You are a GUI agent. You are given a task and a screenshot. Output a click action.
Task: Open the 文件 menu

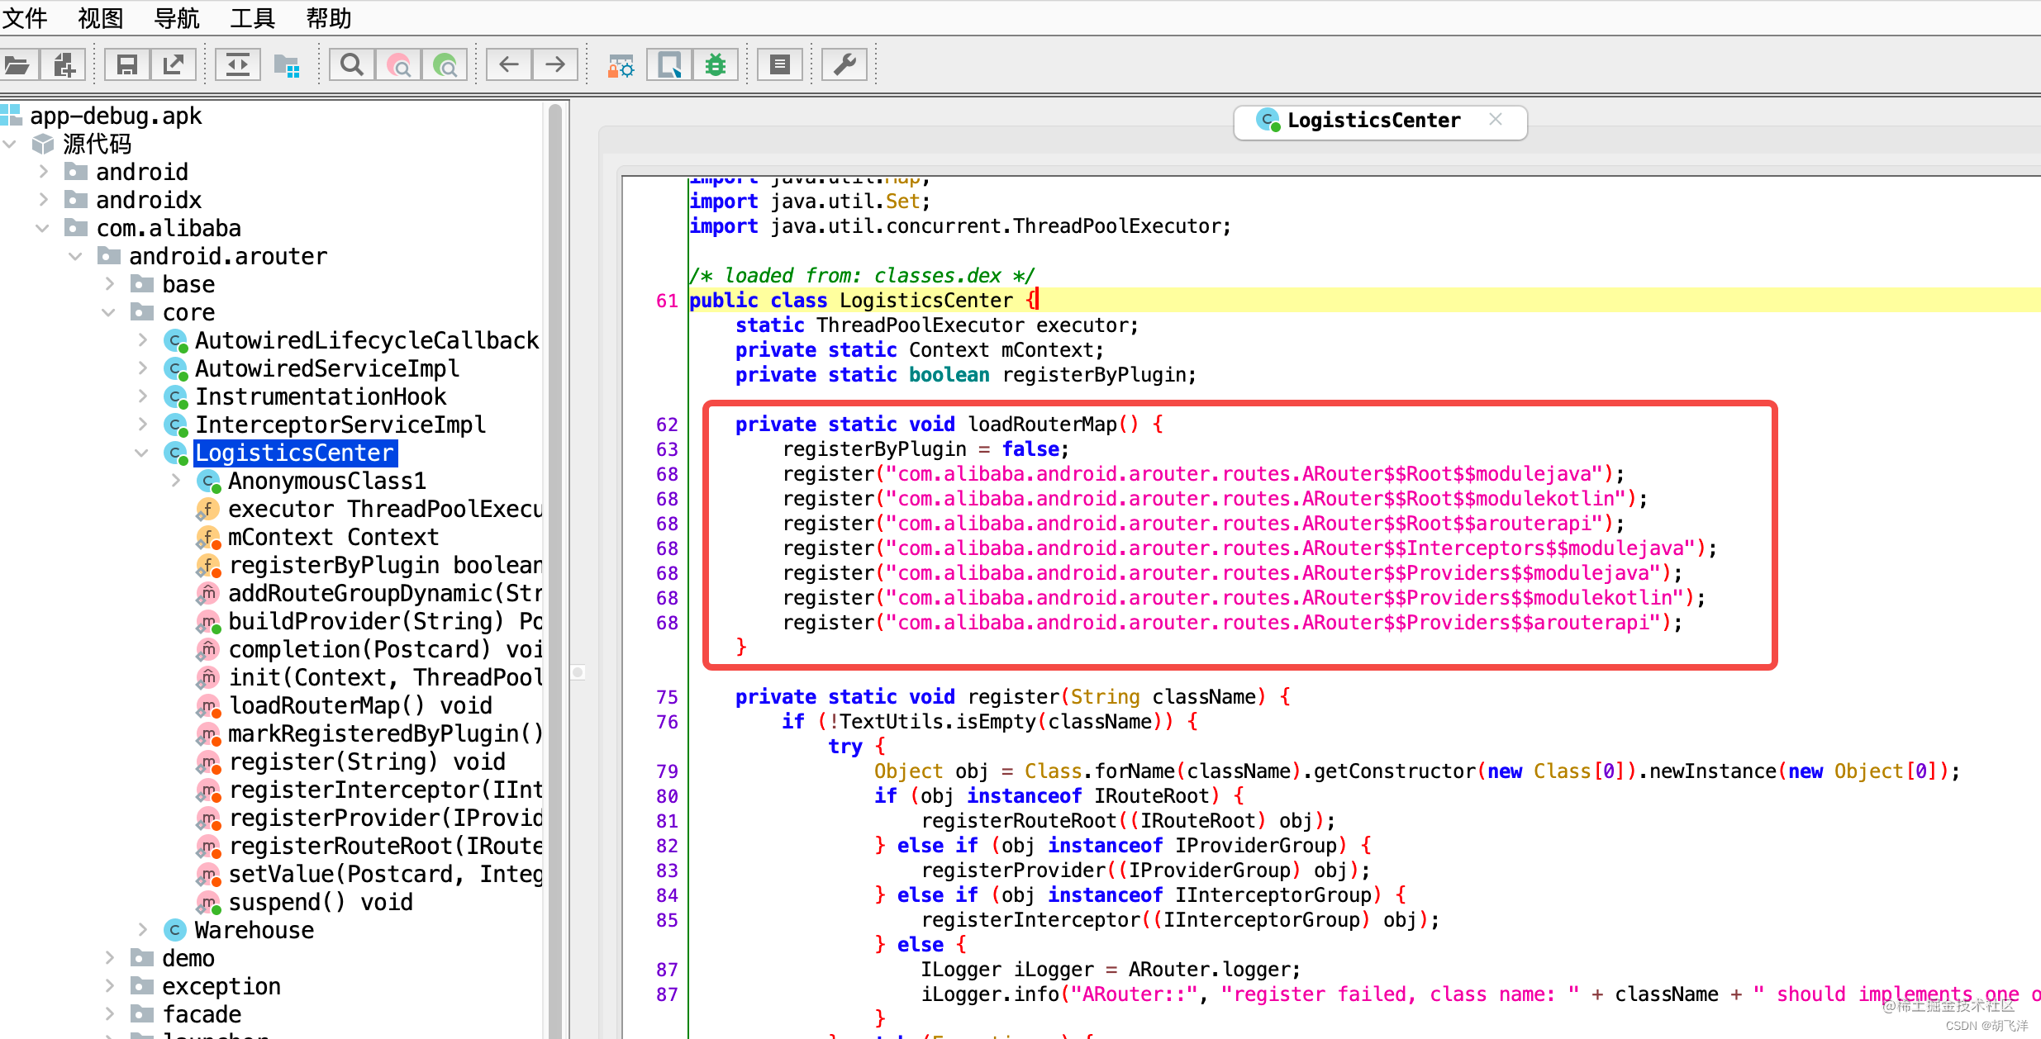(x=25, y=17)
